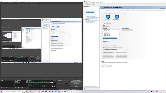Screen dimensions: 166x93
Task: Click the highlighted recording button in OBS
Action: (x=76, y=82)
